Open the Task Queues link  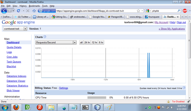pos(14,62)
